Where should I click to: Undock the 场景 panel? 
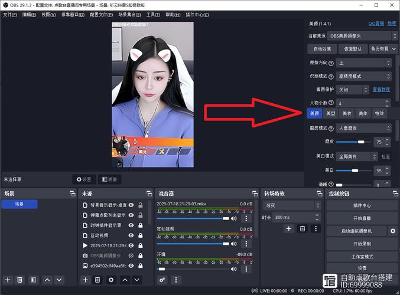tap(73, 194)
